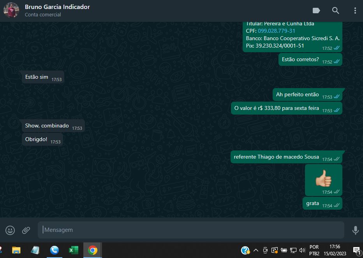Screen dimensions: 363x258
Task: Open File Explorer from the taskbar
Action: pyautogui.click(x=16, y=250)
